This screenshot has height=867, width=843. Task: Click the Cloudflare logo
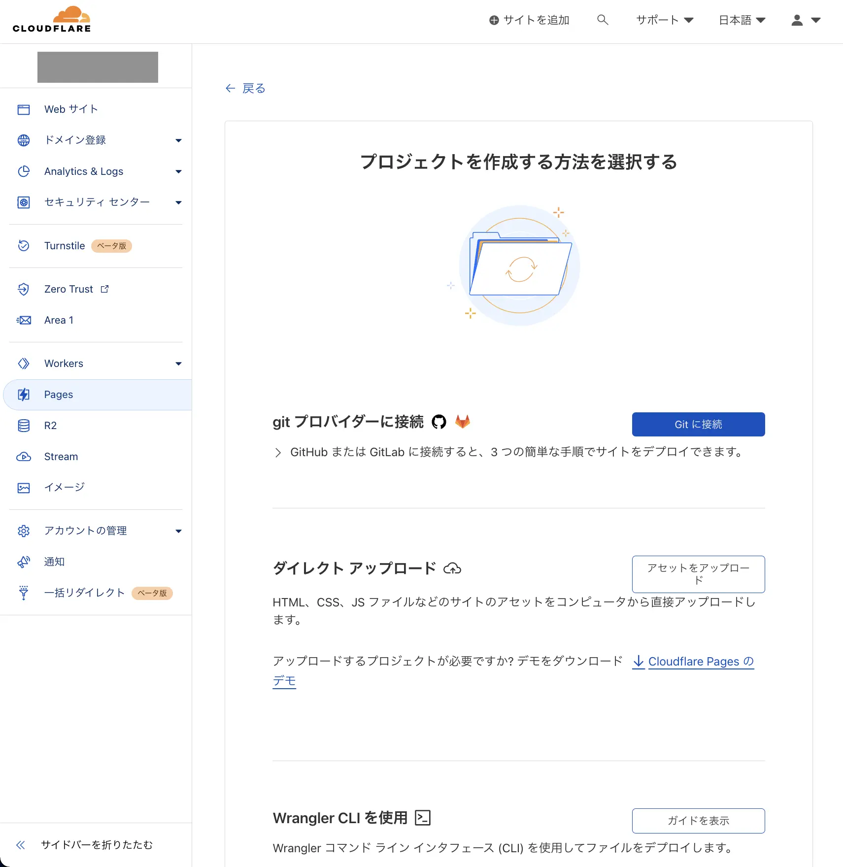(52, 19)
